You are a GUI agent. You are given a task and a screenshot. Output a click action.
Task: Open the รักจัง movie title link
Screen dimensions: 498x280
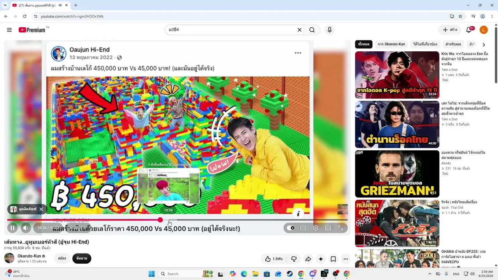pyautogui.click(x=459, y=202)
